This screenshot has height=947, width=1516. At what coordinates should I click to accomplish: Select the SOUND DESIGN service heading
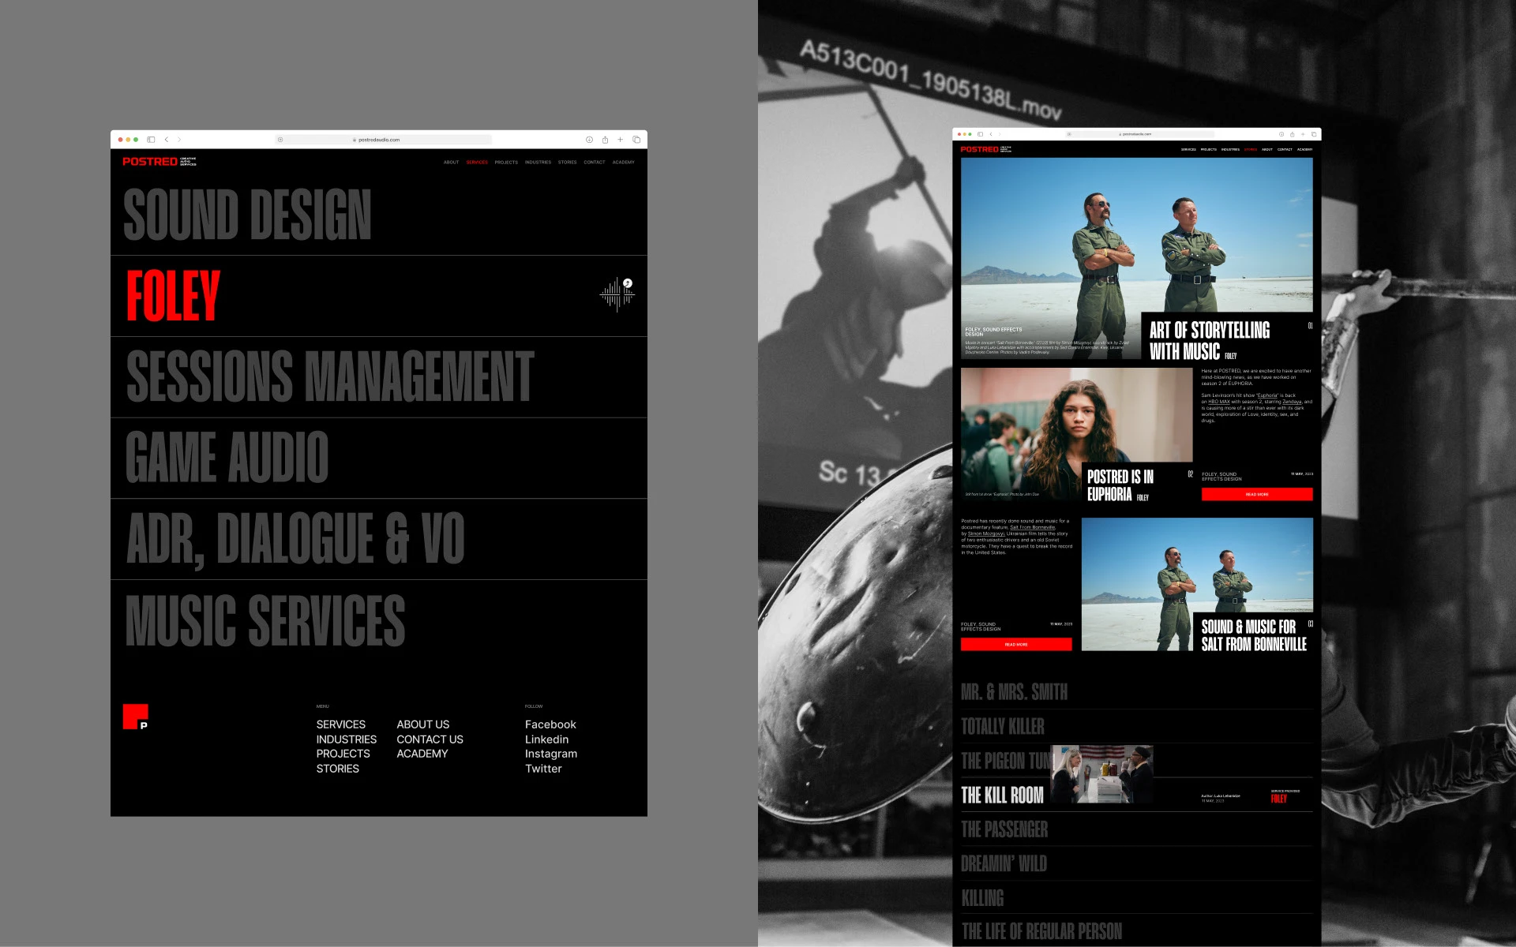tap(247, 214)
